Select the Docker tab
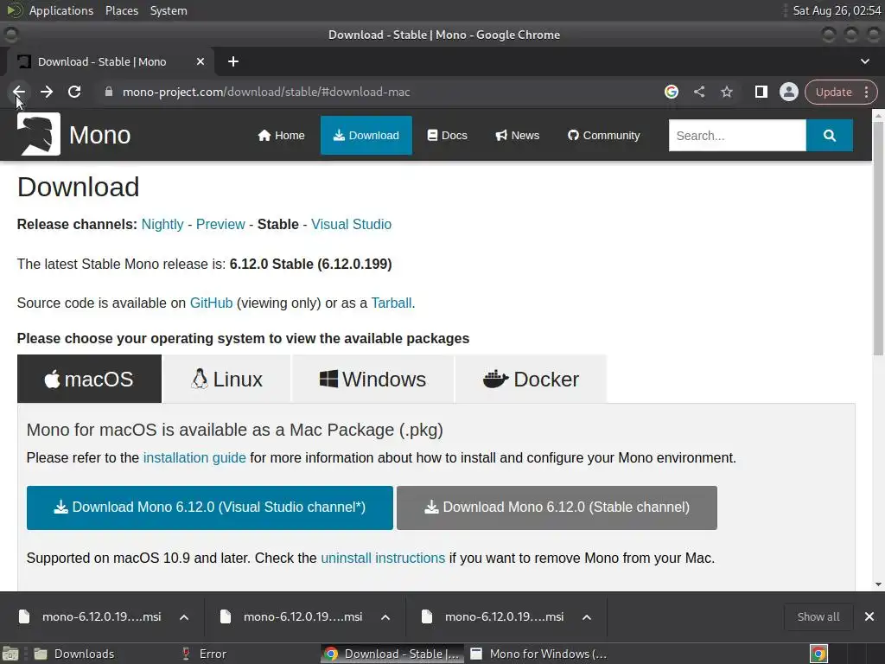 pos(531,379)
